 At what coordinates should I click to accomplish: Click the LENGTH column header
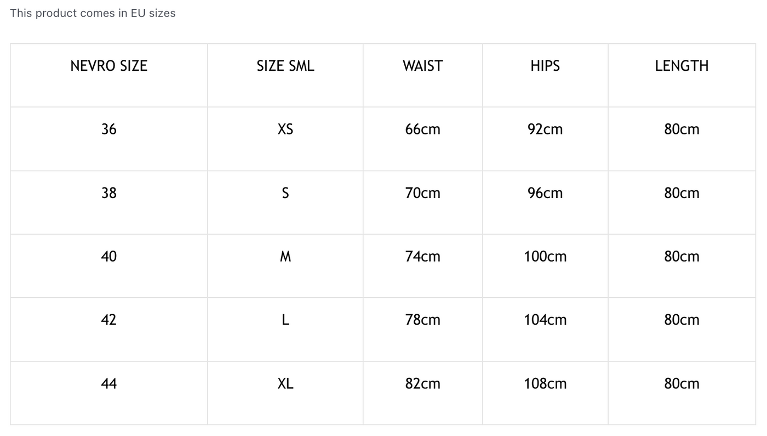tap(682, 66)
